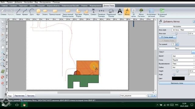Click the chevron button beside layer dropdown
The image size is (195, 109).
154,96
